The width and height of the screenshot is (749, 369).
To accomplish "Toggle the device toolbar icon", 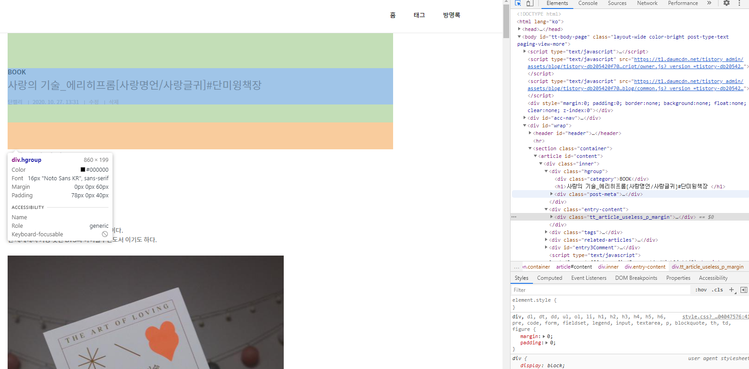I will 529,3.
